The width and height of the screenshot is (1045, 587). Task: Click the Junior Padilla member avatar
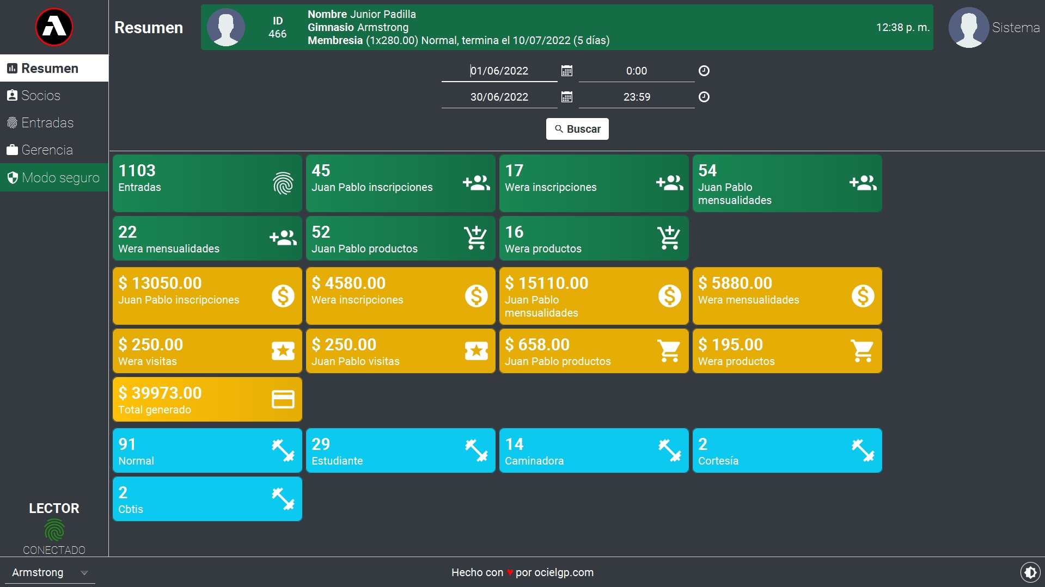226,27
